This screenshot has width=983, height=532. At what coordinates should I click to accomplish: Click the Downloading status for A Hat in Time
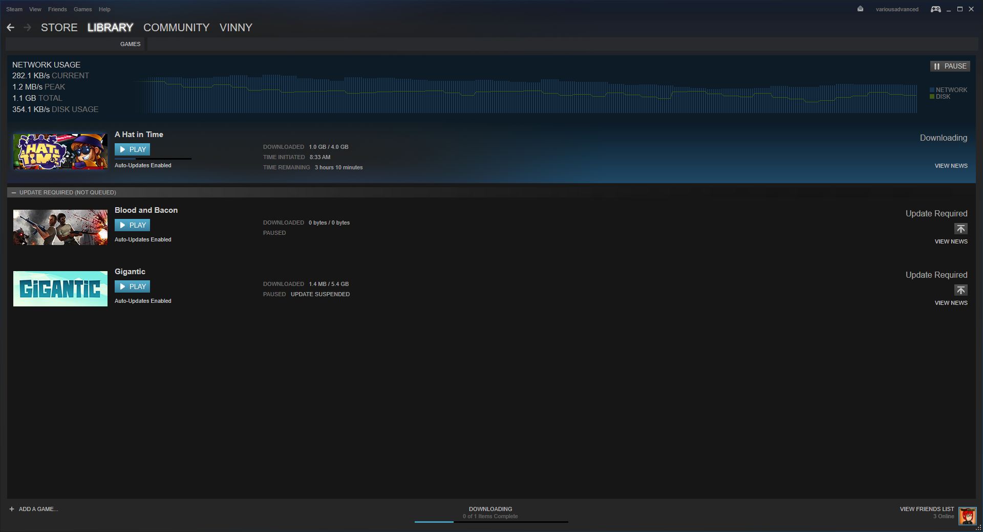point(944,138)
